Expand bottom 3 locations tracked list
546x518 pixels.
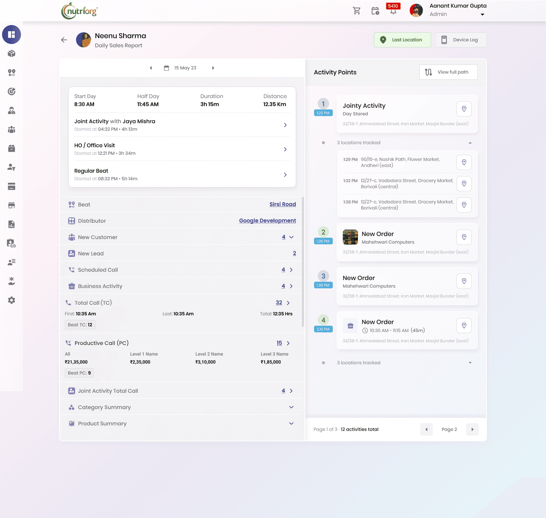point(470,363)
